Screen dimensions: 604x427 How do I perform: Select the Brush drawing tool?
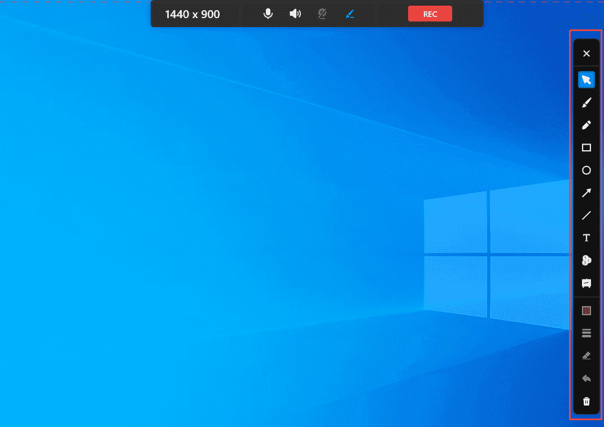click(586, 102)
